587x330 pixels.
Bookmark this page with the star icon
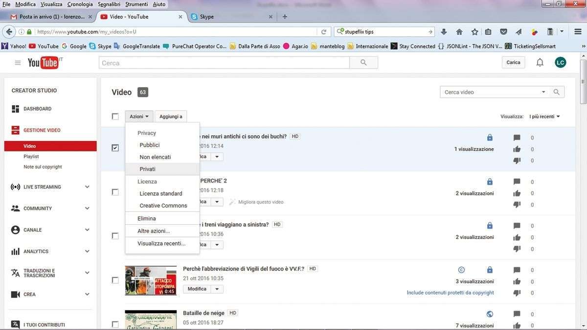coord(474,32)
